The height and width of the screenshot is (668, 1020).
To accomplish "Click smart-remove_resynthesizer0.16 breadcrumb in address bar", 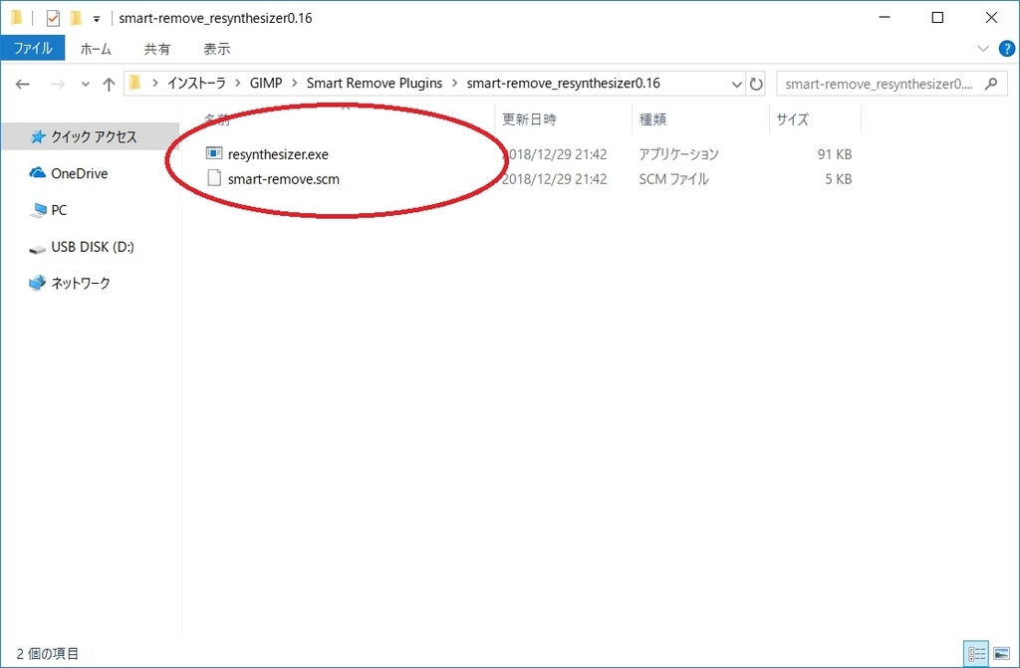I will tap(564, 84).
